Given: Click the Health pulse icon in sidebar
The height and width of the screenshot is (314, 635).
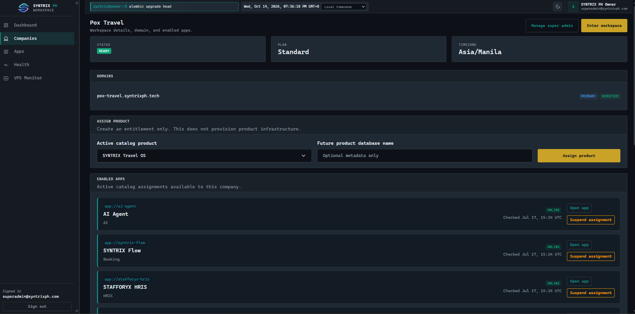Looking at the screenshot, I should (x=6, y=65).
